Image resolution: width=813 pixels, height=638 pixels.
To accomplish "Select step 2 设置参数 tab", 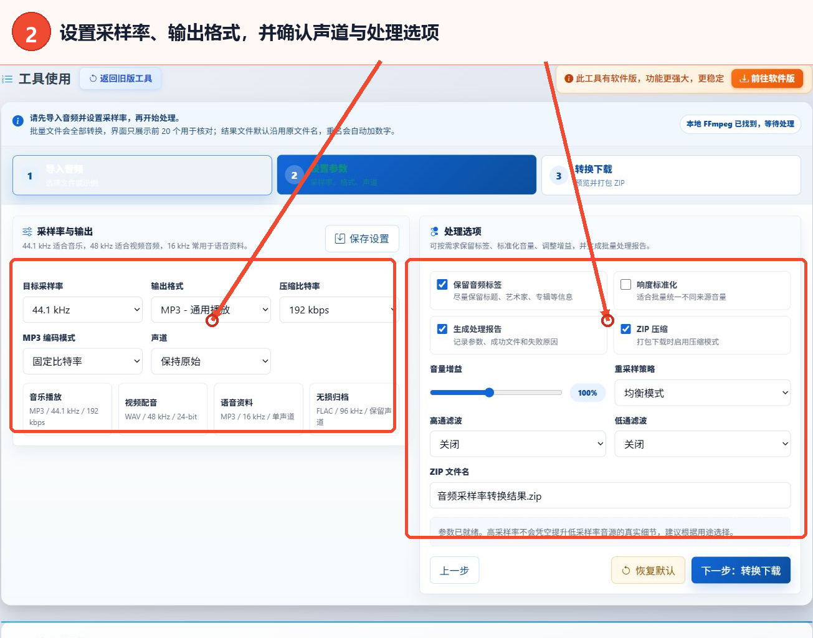I will point(407,175).
